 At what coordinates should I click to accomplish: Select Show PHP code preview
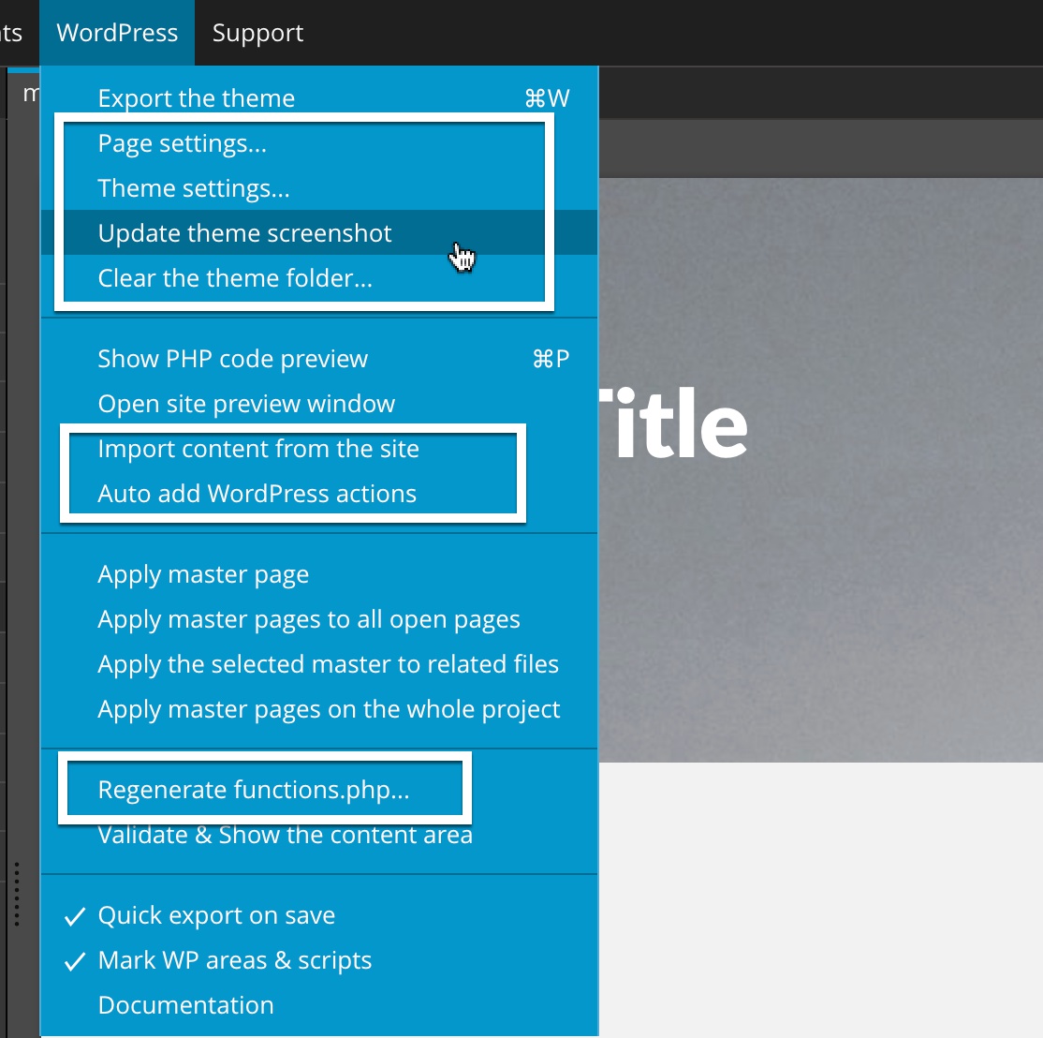click(319, 360)
